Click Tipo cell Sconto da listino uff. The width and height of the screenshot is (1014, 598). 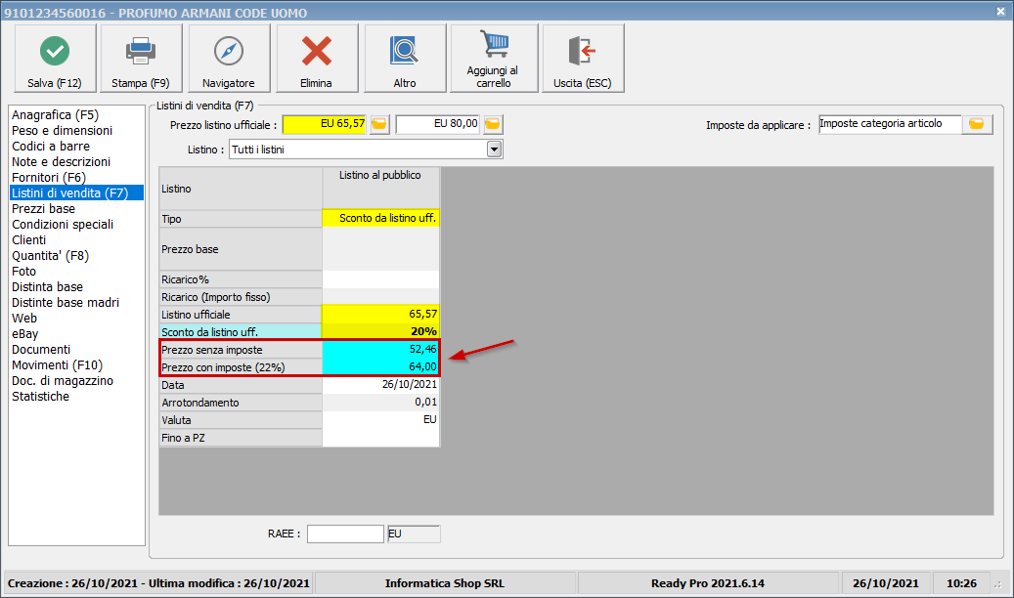click(380, 219)
